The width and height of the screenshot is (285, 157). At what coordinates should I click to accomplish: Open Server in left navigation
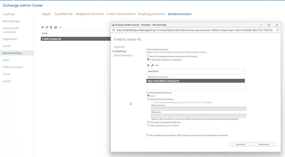pyautogui.click(x=6, y=74)
